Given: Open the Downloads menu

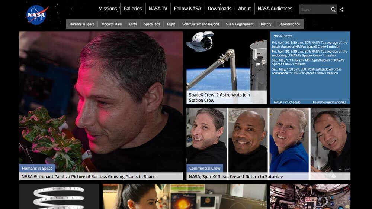Looking at the screenshot, I should pos(219,9).
